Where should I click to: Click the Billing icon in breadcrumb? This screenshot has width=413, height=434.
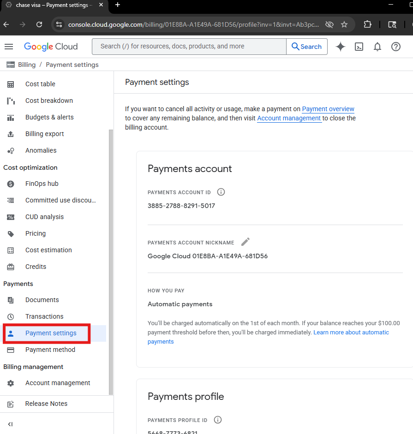click(x=11, y=65)
